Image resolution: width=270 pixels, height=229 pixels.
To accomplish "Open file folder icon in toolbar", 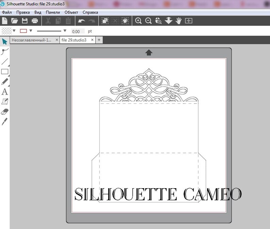I will 15,21.
